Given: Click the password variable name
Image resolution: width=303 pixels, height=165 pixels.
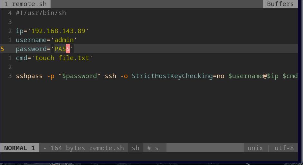Looking at the screenshot, I should pyautogui.click(x=31, y=49).
